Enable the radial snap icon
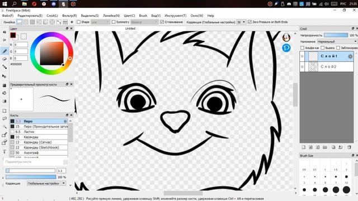This screenshot has width=358, height=201. (x=46, y=22)
